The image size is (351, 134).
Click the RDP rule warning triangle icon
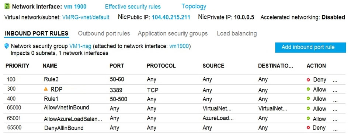[x=46, y=89]
